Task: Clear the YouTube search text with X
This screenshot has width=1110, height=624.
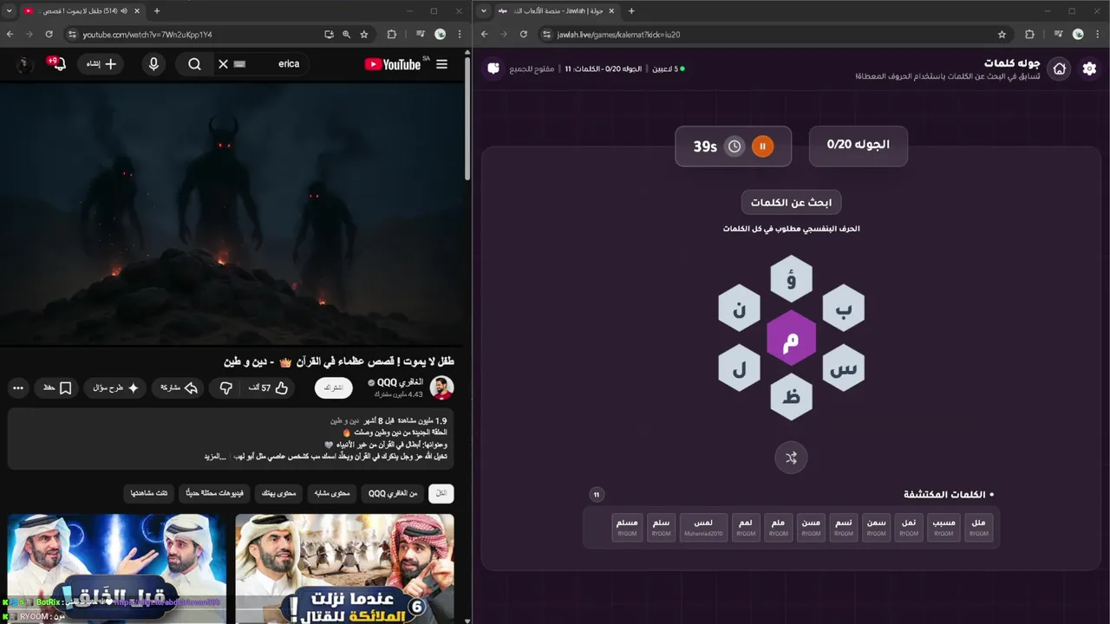Action: [223, 64]
